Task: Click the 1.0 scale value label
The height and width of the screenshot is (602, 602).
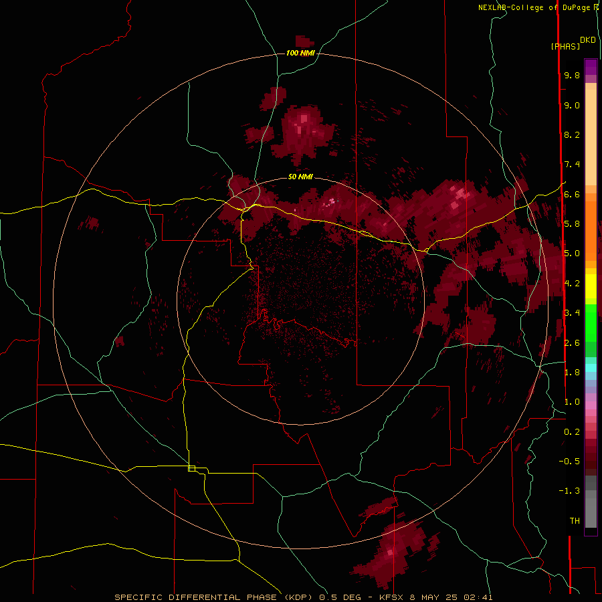Action: [x=572, y=402]
